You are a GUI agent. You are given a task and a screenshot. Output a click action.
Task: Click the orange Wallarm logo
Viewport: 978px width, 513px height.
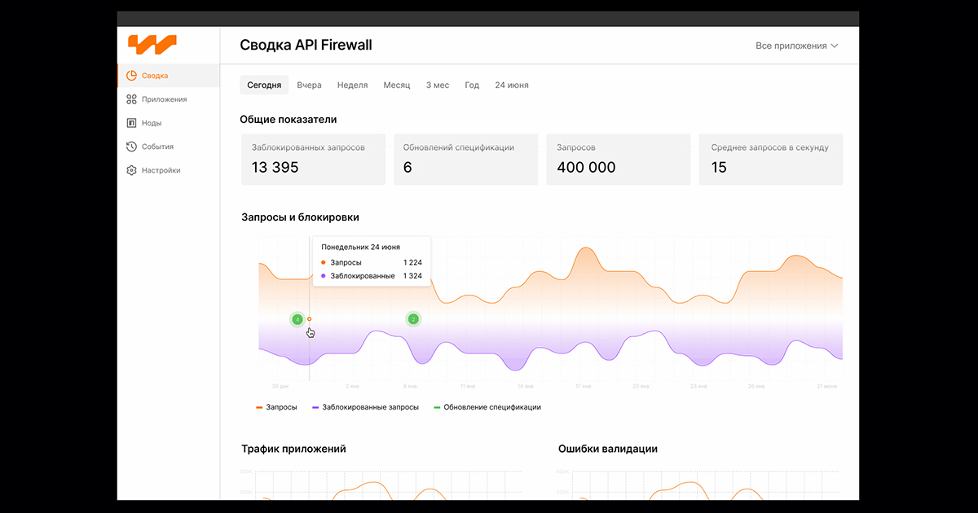point(152,44)
